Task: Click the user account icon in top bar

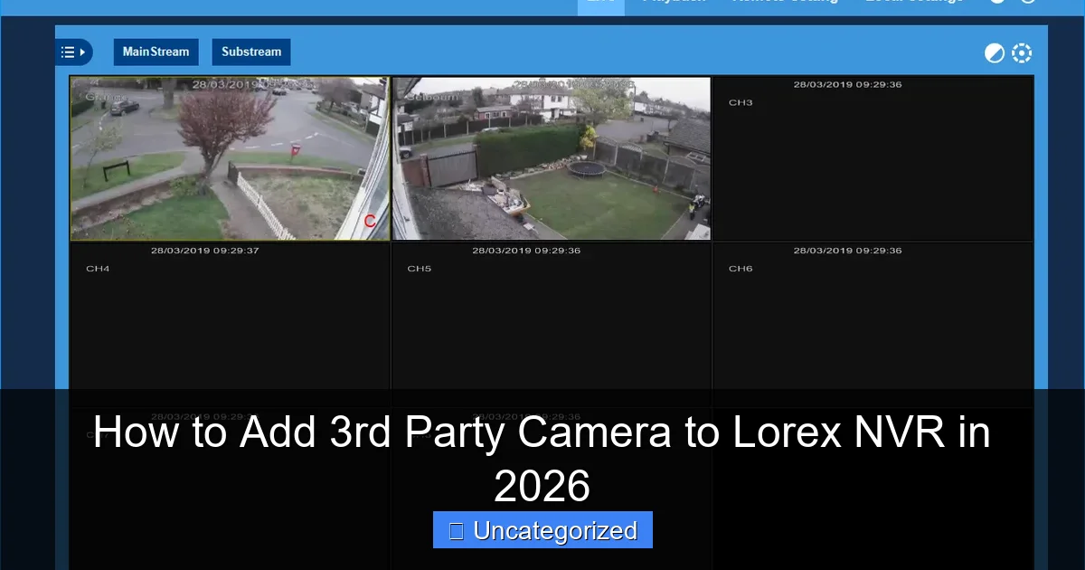Action: tap(998, 3)
